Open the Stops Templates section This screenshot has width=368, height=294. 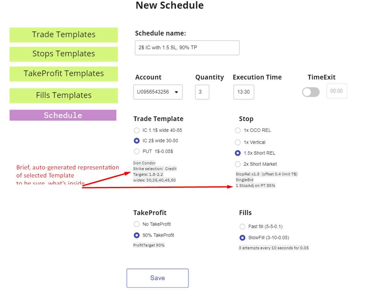point(63,54)
